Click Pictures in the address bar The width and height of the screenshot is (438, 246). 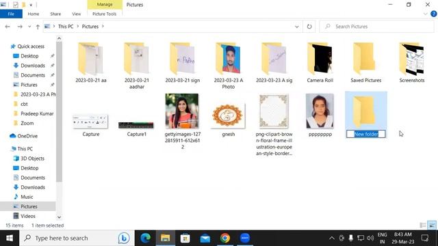[x=90, y=27]
